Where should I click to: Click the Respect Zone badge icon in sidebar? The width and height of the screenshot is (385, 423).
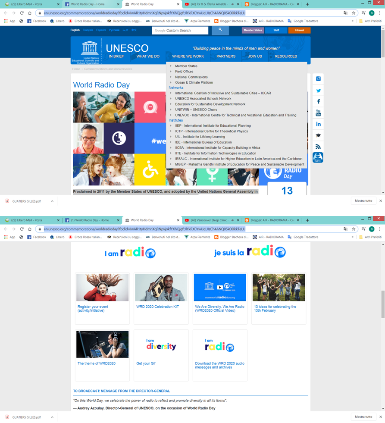[318, 157]
